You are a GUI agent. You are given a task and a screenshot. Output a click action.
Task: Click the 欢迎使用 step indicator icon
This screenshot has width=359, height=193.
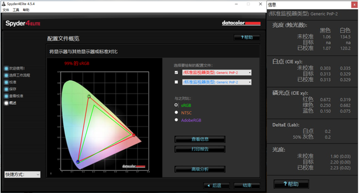[6, 68]
